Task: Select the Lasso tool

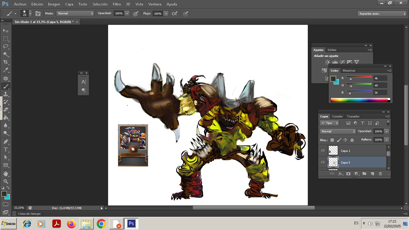Action: (6, 46)
